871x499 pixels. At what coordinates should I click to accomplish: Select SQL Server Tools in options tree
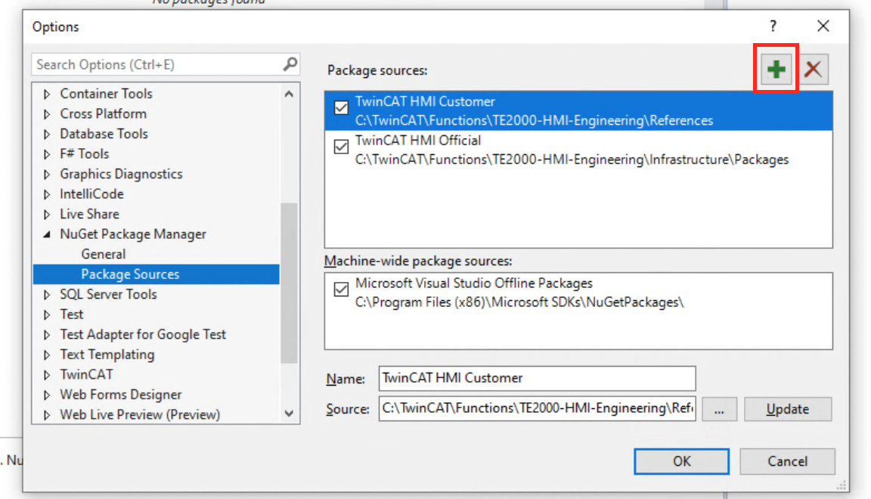point(108,294)
